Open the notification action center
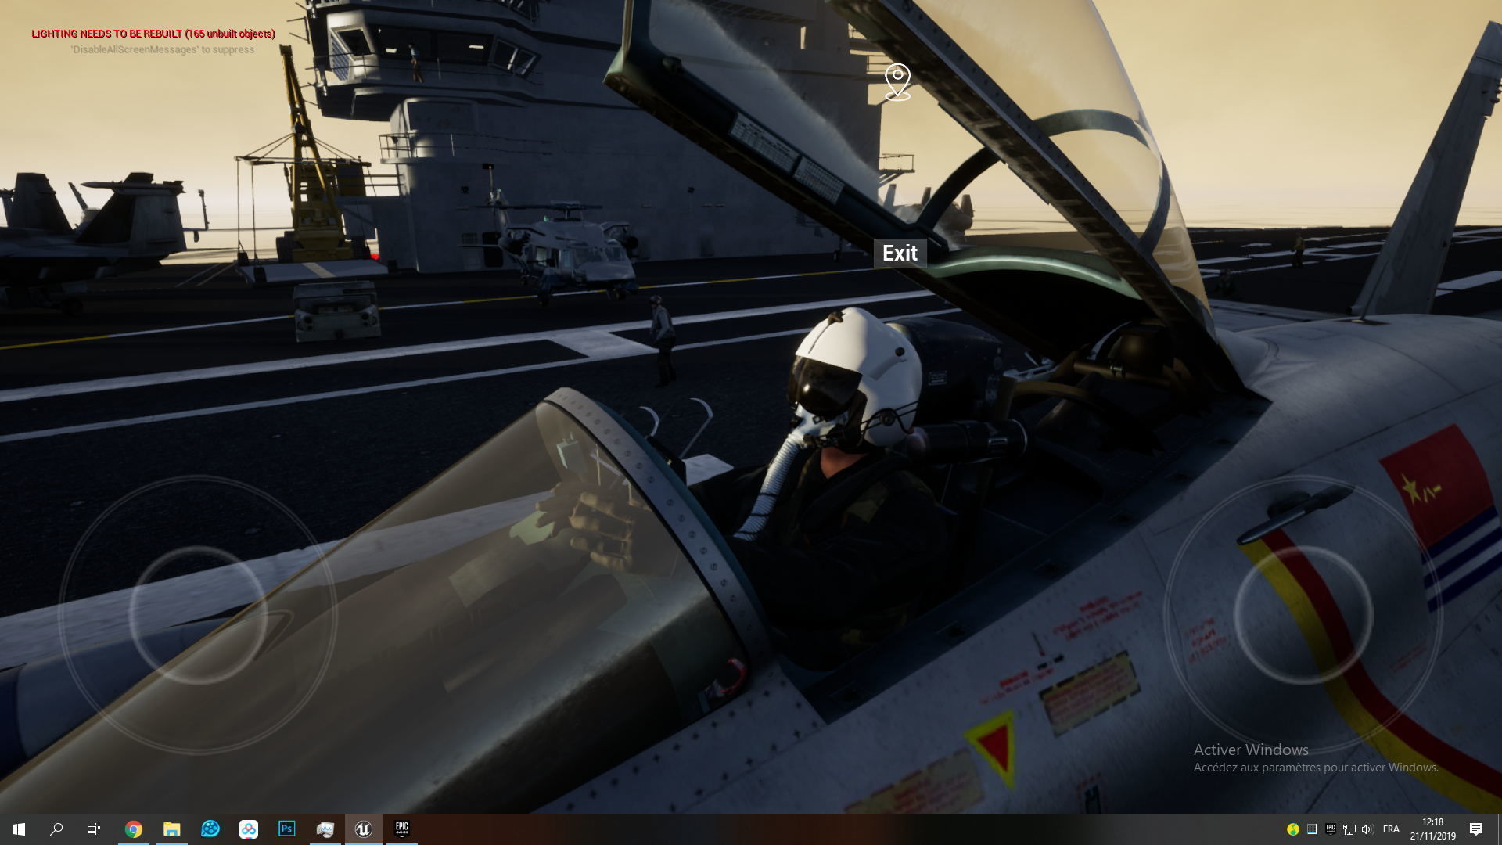 [1476, 829]
